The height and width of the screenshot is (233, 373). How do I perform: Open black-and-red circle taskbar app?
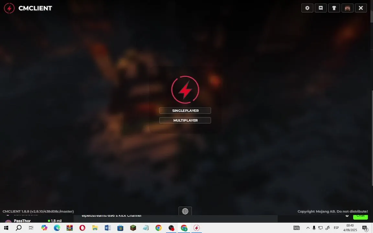tap(171, 228)
